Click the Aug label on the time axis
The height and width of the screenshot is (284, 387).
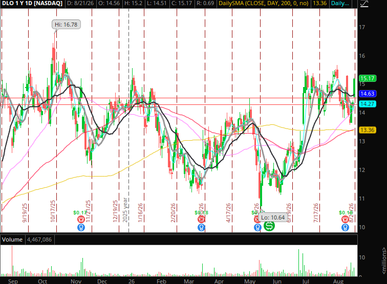pyautogui.click(x=338, y=281)
